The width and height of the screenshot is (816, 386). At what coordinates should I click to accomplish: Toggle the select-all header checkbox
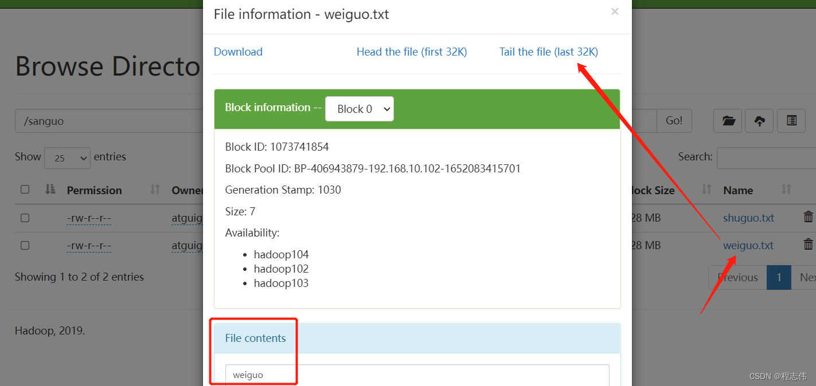click(25, 190)
